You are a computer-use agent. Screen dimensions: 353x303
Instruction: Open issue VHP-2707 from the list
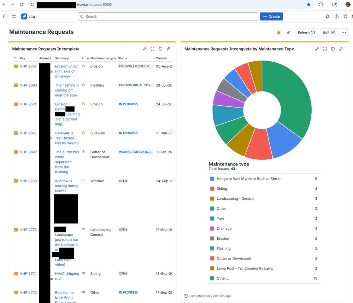point(29,66)
